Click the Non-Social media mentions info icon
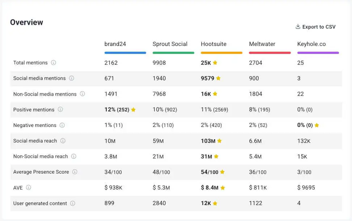 click(x=82, y=94)
